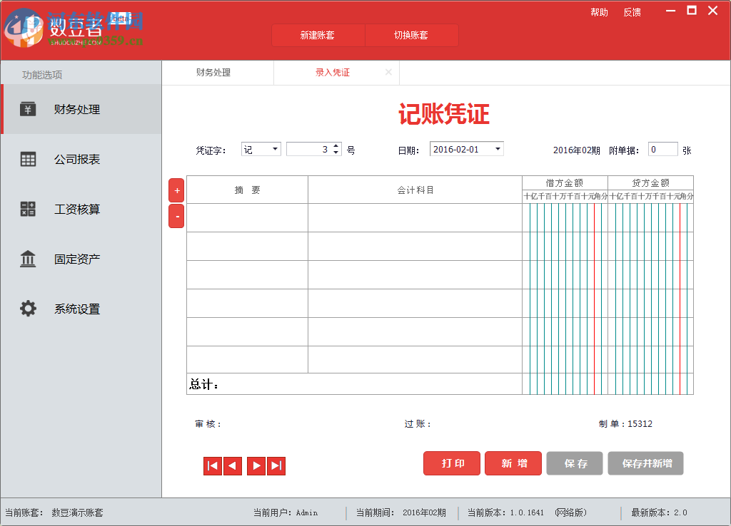Jump to the first voucher

pyautogui.click(x=212, y=465)
